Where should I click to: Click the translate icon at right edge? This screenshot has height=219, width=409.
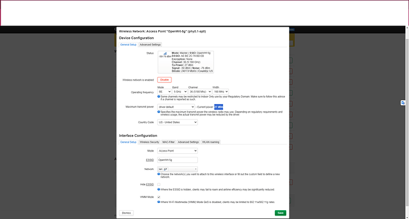click(403, 103)
